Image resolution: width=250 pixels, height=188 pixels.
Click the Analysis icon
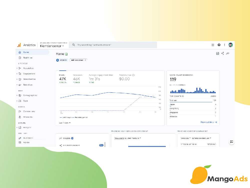point(20,128)
